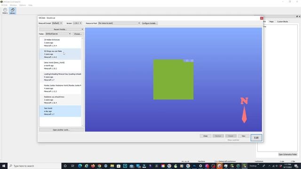The height and width of the screenshot is (169, 301).
Task: Open the Windows Start menu
Action: [4, 166]
